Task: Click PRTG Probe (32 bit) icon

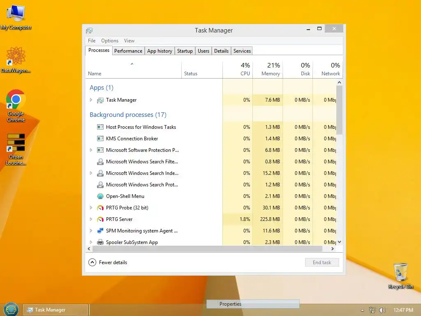Action: pyautogui.click(x=100, y=208)
